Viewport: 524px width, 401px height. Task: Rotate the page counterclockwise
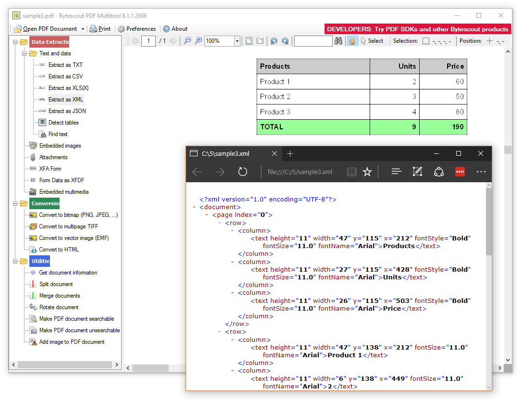click(274, 41)
